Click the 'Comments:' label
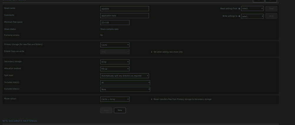 [x=9, y=15]
